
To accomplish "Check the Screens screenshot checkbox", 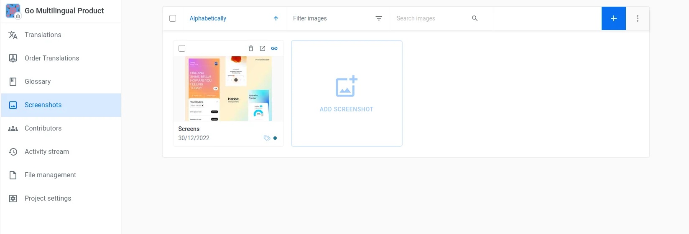I will 182,48.
